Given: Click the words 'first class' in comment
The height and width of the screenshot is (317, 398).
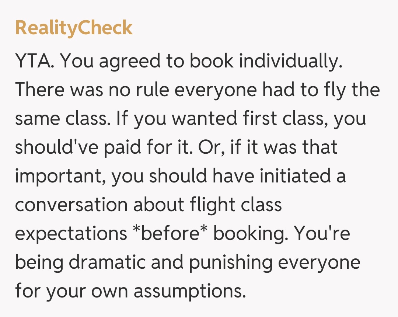Looking at the screenshot, I should [277, 118].
